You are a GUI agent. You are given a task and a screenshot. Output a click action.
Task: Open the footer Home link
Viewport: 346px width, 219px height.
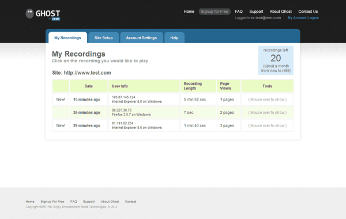(x=30, y=202)
